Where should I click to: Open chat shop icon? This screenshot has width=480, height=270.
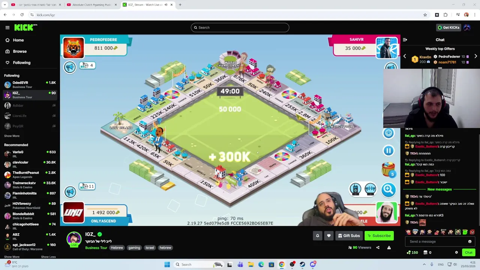click(425, 252)
